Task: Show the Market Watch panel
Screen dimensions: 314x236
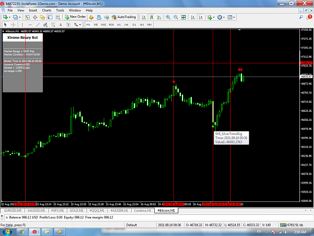Action: (x=27, y=17)
